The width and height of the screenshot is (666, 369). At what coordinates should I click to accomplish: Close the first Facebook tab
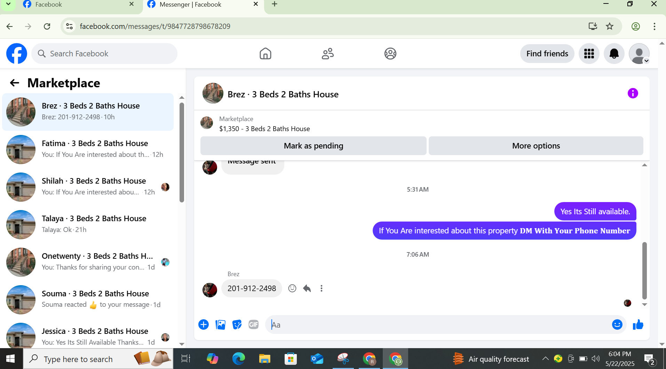(x=132, y=4)
